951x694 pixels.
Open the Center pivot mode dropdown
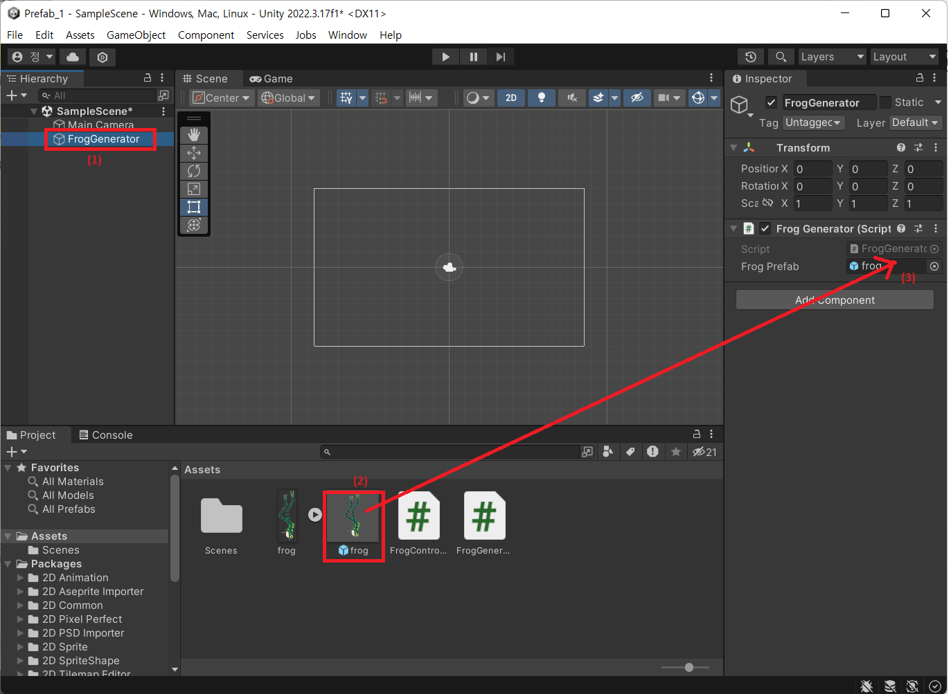[x=221, y=98]
